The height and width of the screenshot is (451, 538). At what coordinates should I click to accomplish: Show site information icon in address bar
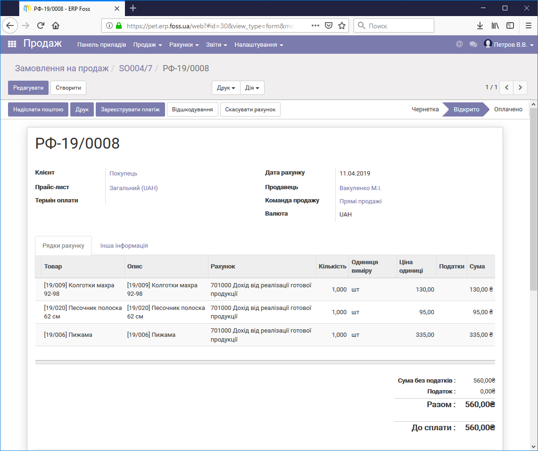[109, 25]
